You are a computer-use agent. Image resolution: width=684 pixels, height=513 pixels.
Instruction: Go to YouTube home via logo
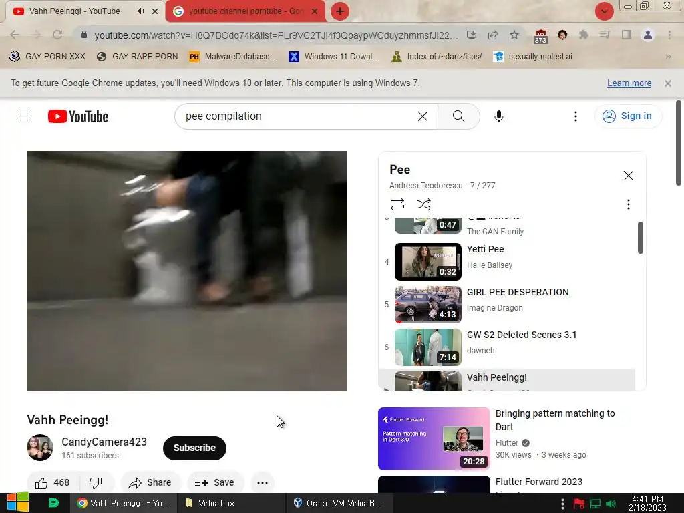pyautogui.click(x=78, y=116)
